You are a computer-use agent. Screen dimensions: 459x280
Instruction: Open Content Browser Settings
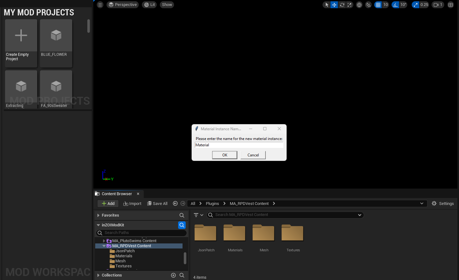[x=443, y=203]
